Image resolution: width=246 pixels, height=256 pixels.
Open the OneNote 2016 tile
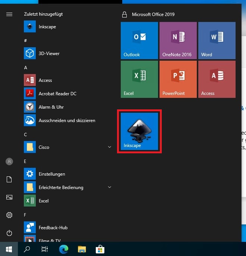click(x=178, y=40)
